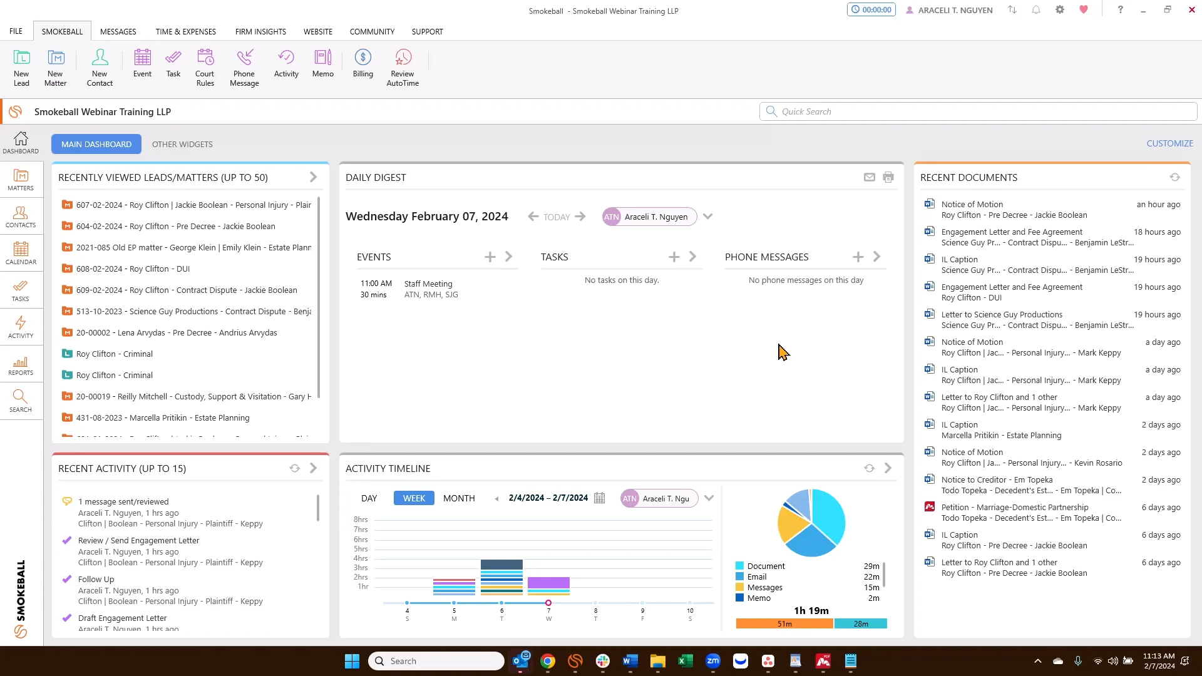Expand Activity Timeline staff dropdown

pos(709,498)
